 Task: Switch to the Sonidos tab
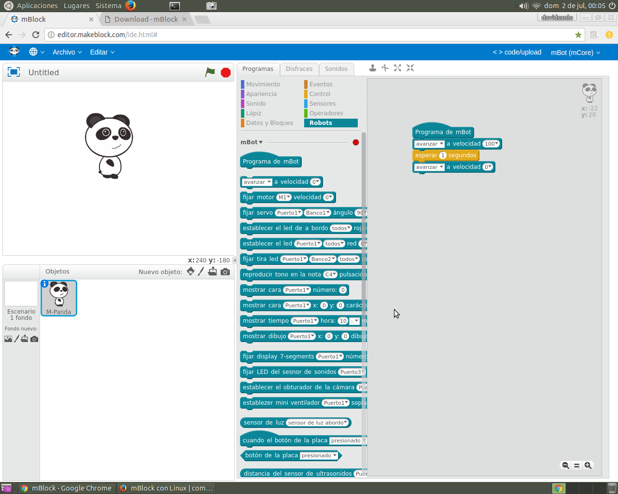point(336,69)
